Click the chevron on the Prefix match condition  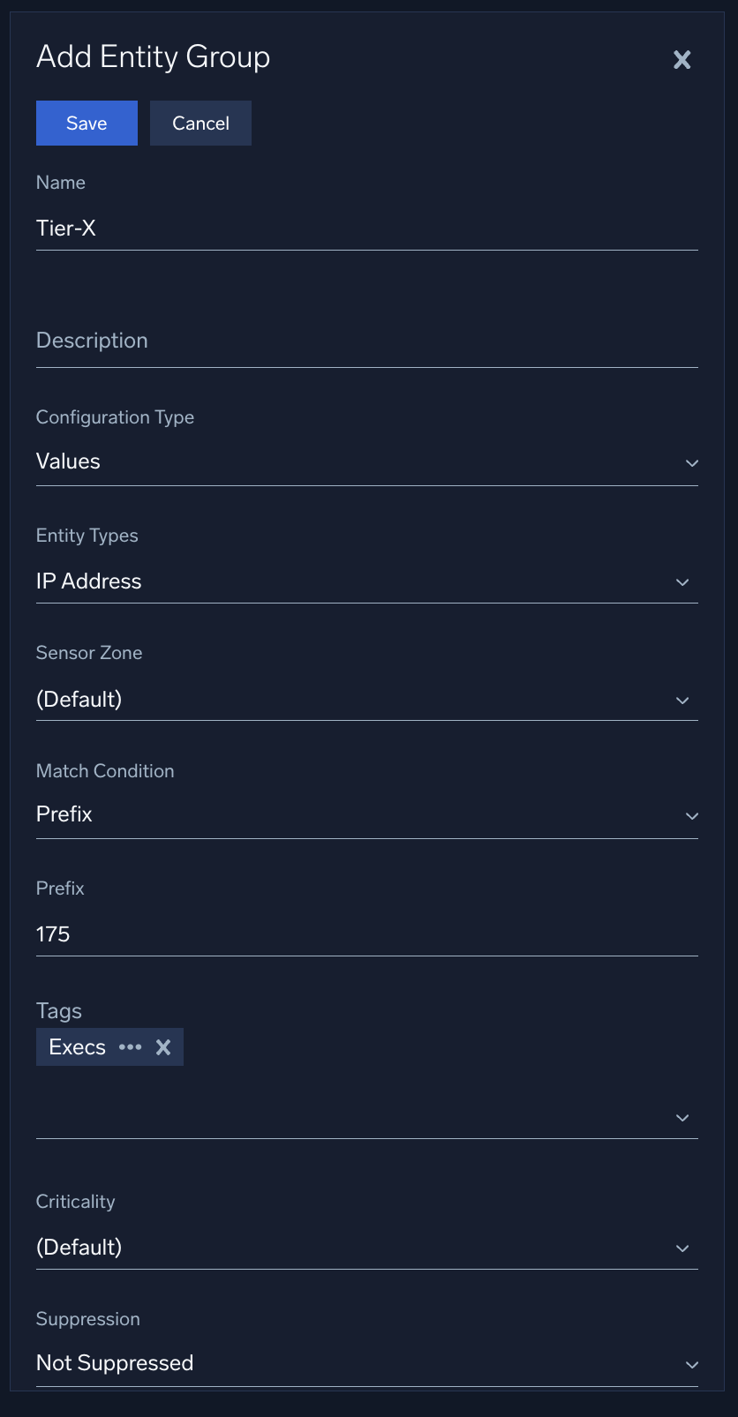pyautogui.click(x=692, y=816)
